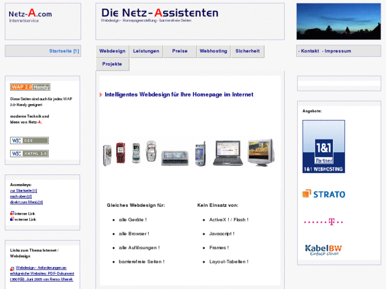The image size is (386, 289).
Task: Click the laptop image
Action: [x=228, y=153]
